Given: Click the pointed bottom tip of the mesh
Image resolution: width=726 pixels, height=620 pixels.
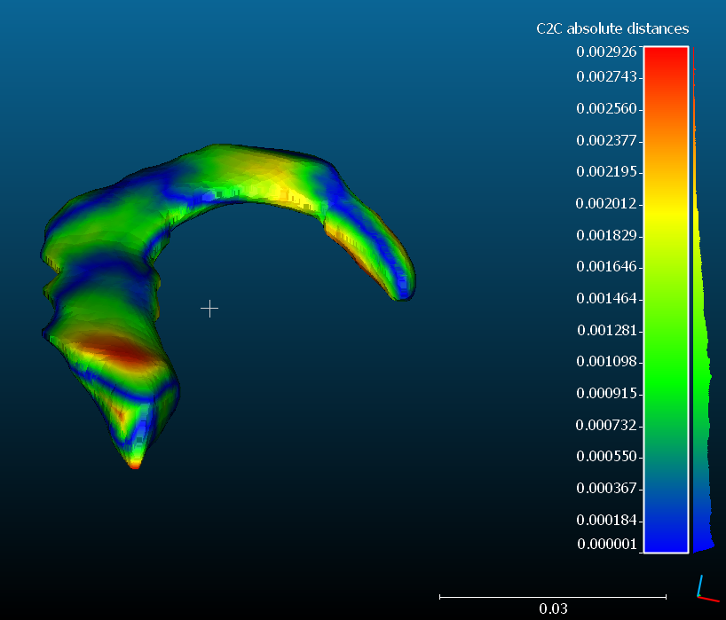Looking at the screenshot, I should (135, 462).
